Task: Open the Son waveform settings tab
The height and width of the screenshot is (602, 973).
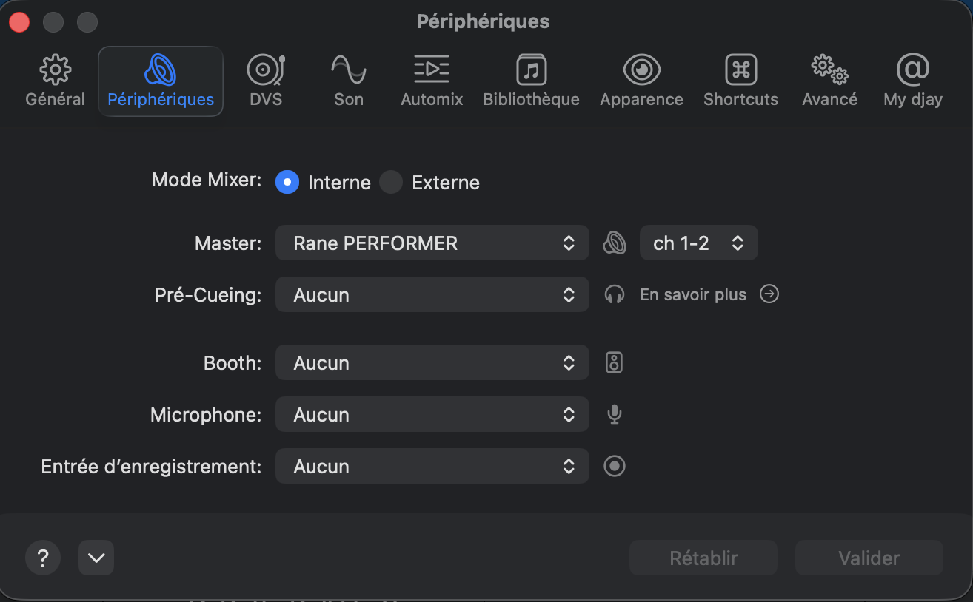Action: 348,81
